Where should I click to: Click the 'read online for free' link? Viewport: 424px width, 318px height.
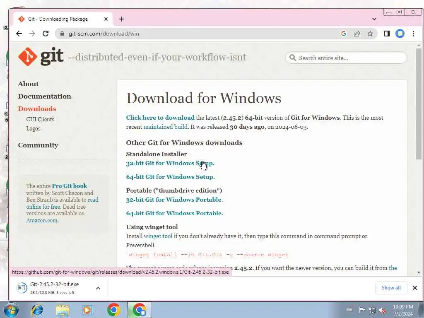click(x=62, y=203)
